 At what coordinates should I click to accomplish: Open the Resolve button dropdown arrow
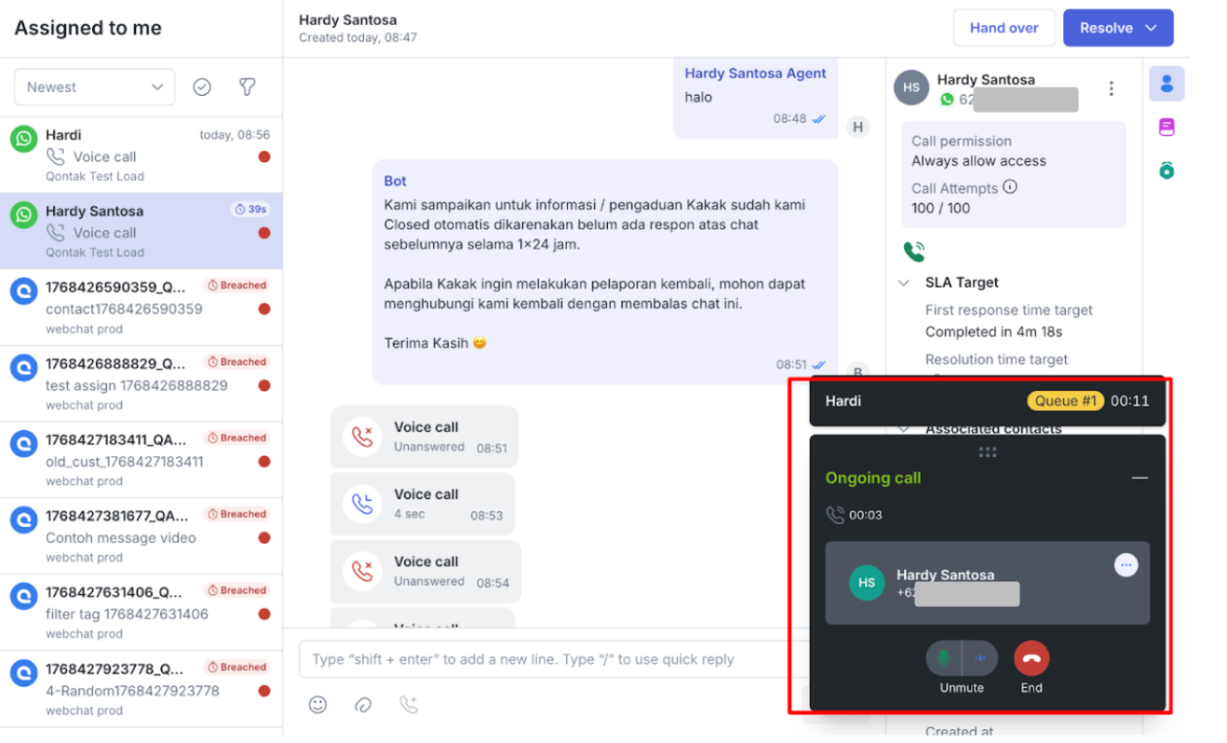coord(1152,28)
